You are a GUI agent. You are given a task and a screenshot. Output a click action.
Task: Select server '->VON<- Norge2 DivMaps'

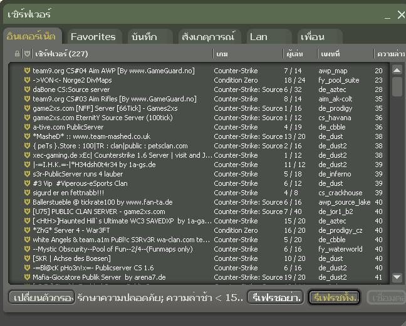[199, 80]
